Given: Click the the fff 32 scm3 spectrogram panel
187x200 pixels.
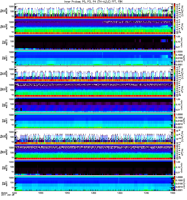Looking at the screenshot, I should coord(93,152).
